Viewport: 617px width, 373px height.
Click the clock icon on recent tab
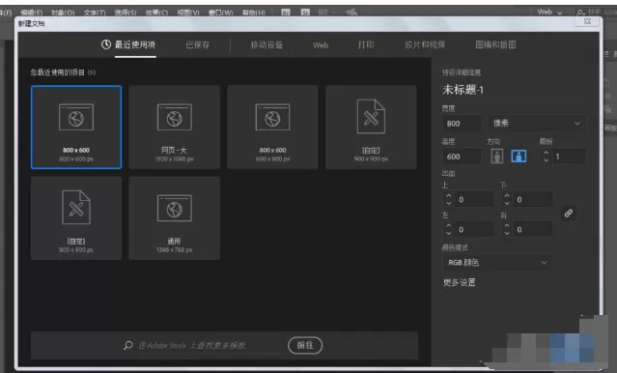pyautogui.click(x=106, y=44)
